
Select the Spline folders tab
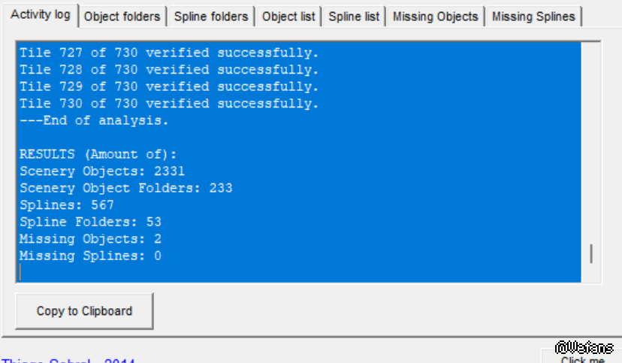tap(210, 17)
